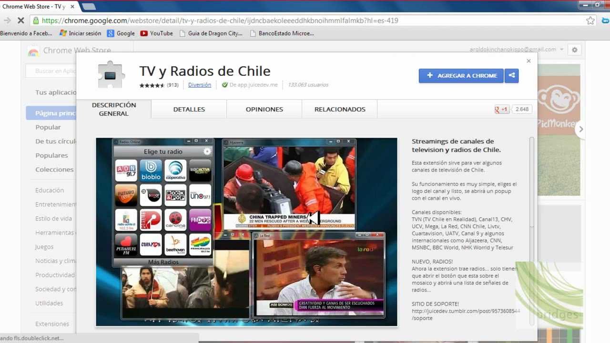Click the biobio radio logo

click(x=151, y=171)
